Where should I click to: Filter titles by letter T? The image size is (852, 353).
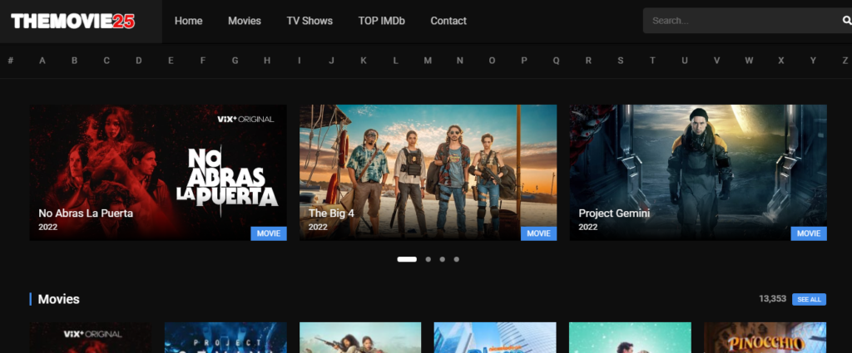(x=652, y=60)
